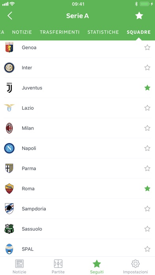This screenshot has height=275, width=155.
Task: Tap the Inter club crest
Action: click(x=9, y=68)
